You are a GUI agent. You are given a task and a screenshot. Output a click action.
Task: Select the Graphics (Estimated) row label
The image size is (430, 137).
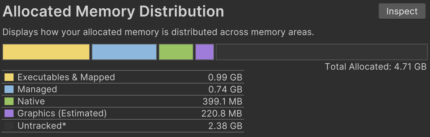click(62, 113)
